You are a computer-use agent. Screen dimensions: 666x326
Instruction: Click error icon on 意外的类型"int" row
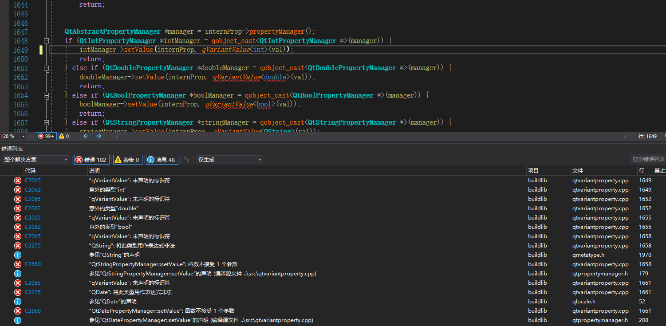[18, 190]
